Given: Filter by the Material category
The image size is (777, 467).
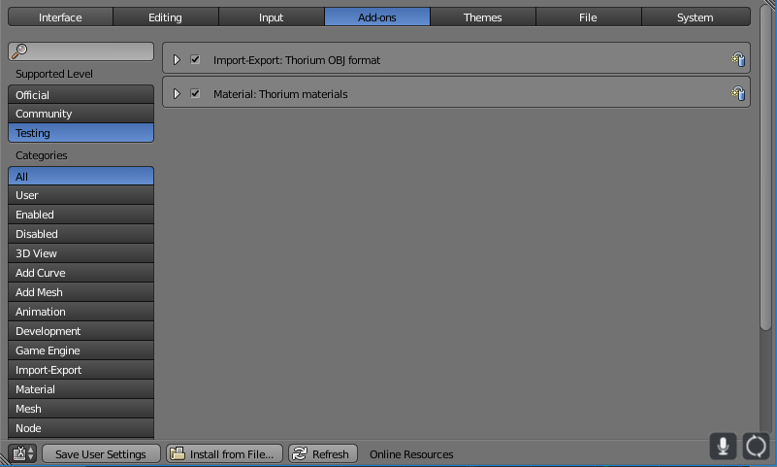Looking at the screenshot, I should pos(81,389).
